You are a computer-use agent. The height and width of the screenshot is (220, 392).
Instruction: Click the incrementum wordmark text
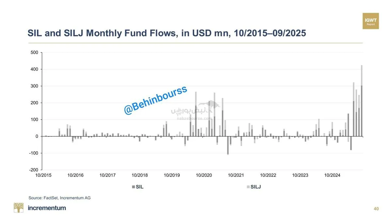click(47, 208)
